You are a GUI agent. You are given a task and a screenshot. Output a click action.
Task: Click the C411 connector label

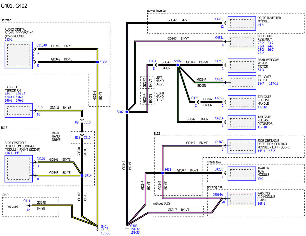pyautogui.click(x=27, y=201)
